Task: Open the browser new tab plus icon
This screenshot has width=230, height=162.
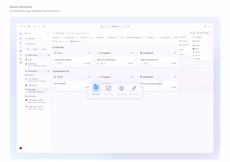Action: tap(210, 27)
